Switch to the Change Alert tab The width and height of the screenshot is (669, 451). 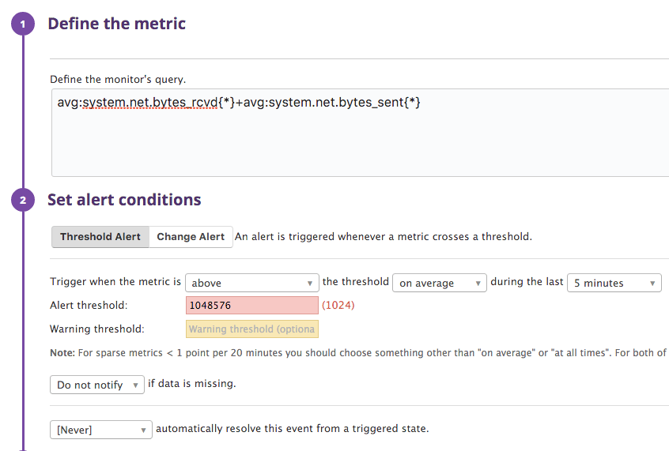191,237
